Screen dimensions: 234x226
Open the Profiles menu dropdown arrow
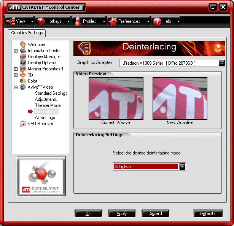104,21
